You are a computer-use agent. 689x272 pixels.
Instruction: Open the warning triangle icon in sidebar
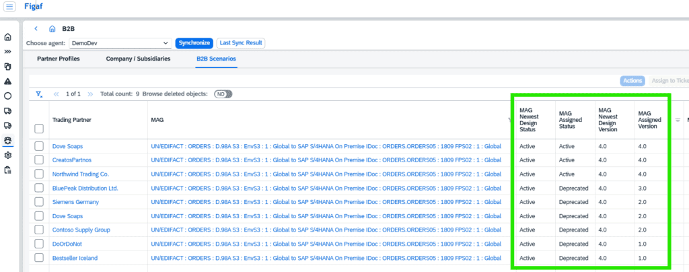(7, 81)
